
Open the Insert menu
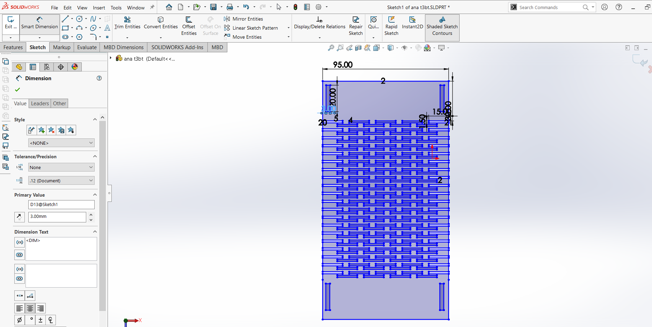(x=99, y=8)
